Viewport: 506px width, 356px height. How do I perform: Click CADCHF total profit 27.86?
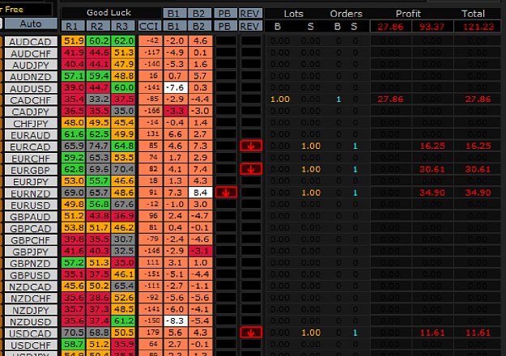click(x=478, y=100)
